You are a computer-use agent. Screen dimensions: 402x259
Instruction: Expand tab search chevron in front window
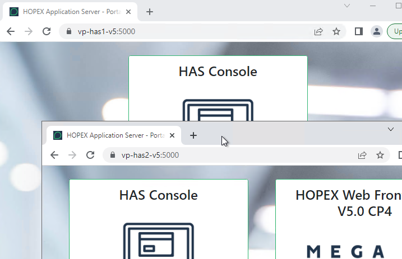[x=391, y=129]
